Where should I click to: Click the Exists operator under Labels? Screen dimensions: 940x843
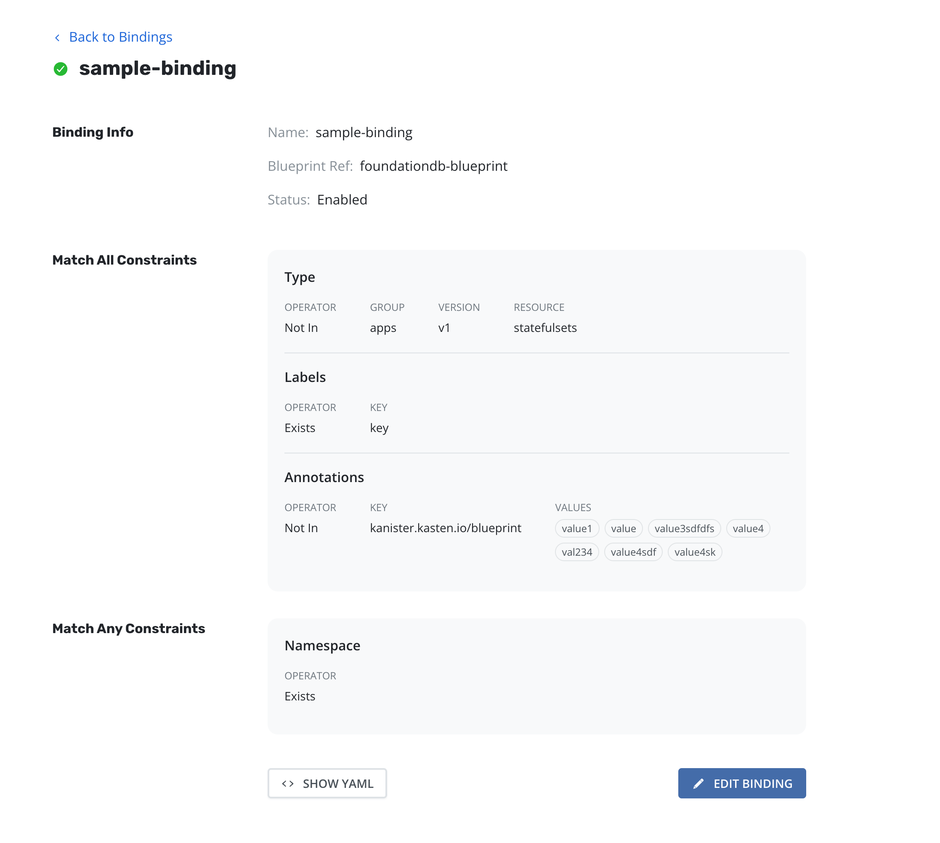(300, 428)
